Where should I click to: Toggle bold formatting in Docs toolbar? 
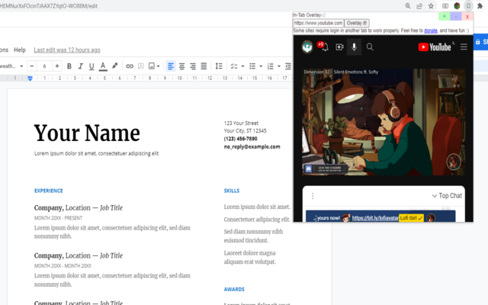point(69,66)
